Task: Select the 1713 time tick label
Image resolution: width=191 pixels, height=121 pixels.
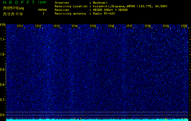Action: pyautogui.click(x=56, y=27)
